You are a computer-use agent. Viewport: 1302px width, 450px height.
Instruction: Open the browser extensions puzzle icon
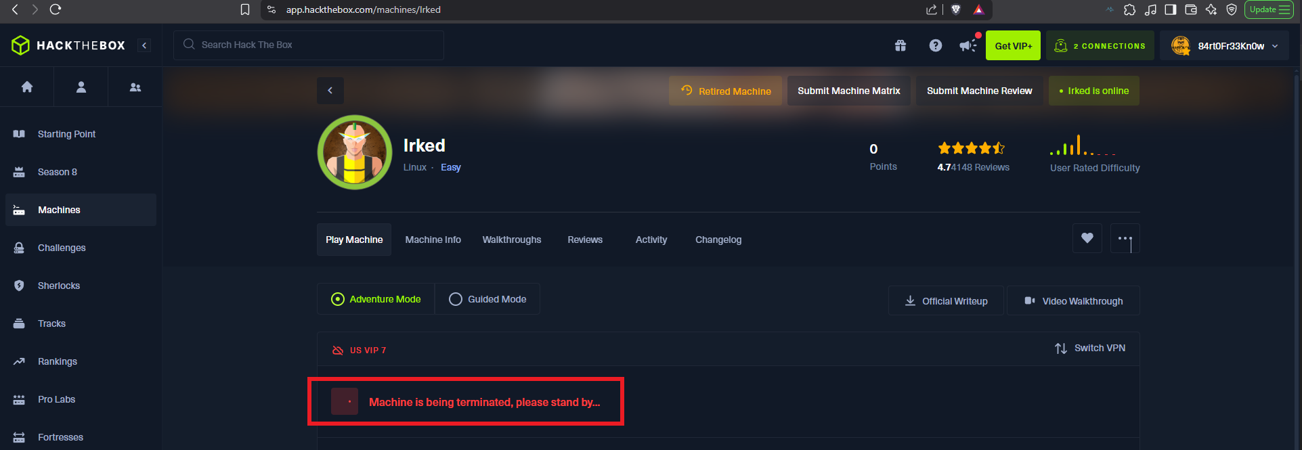(1129, 9)
